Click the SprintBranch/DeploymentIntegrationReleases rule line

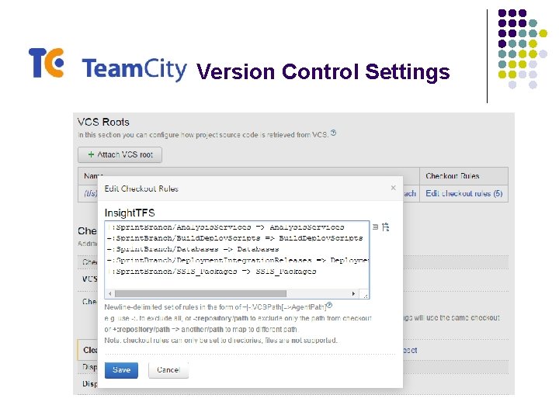click(238, 260)
